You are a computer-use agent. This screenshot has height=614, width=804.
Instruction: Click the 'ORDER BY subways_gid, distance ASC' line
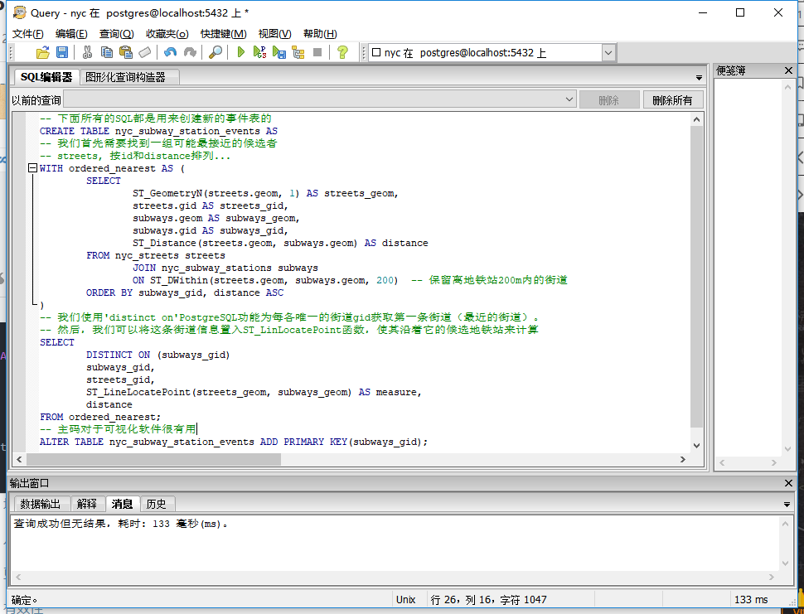tap(185, 292)
